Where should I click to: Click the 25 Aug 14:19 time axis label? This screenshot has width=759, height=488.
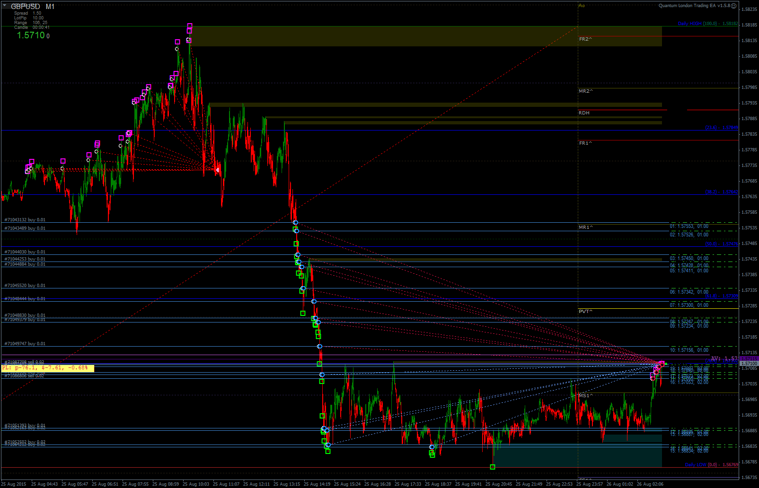coord(317,484)
